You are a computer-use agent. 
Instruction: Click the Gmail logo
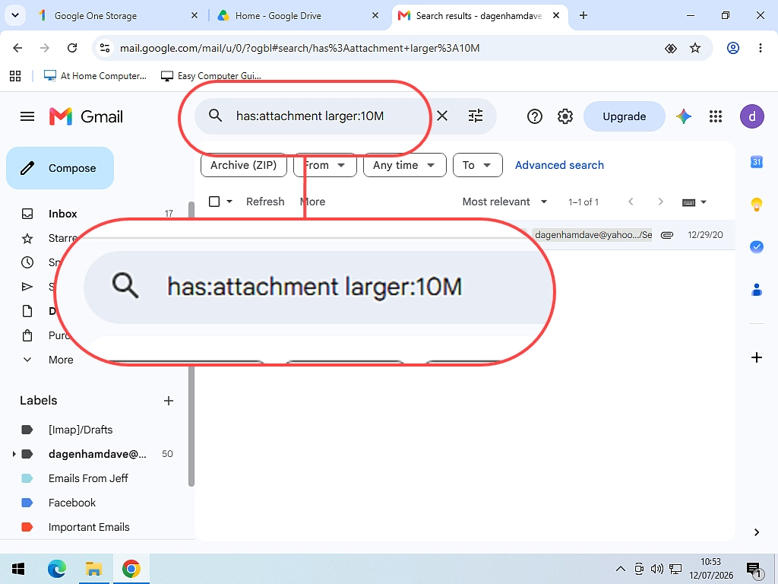click(x=87, y=116)
